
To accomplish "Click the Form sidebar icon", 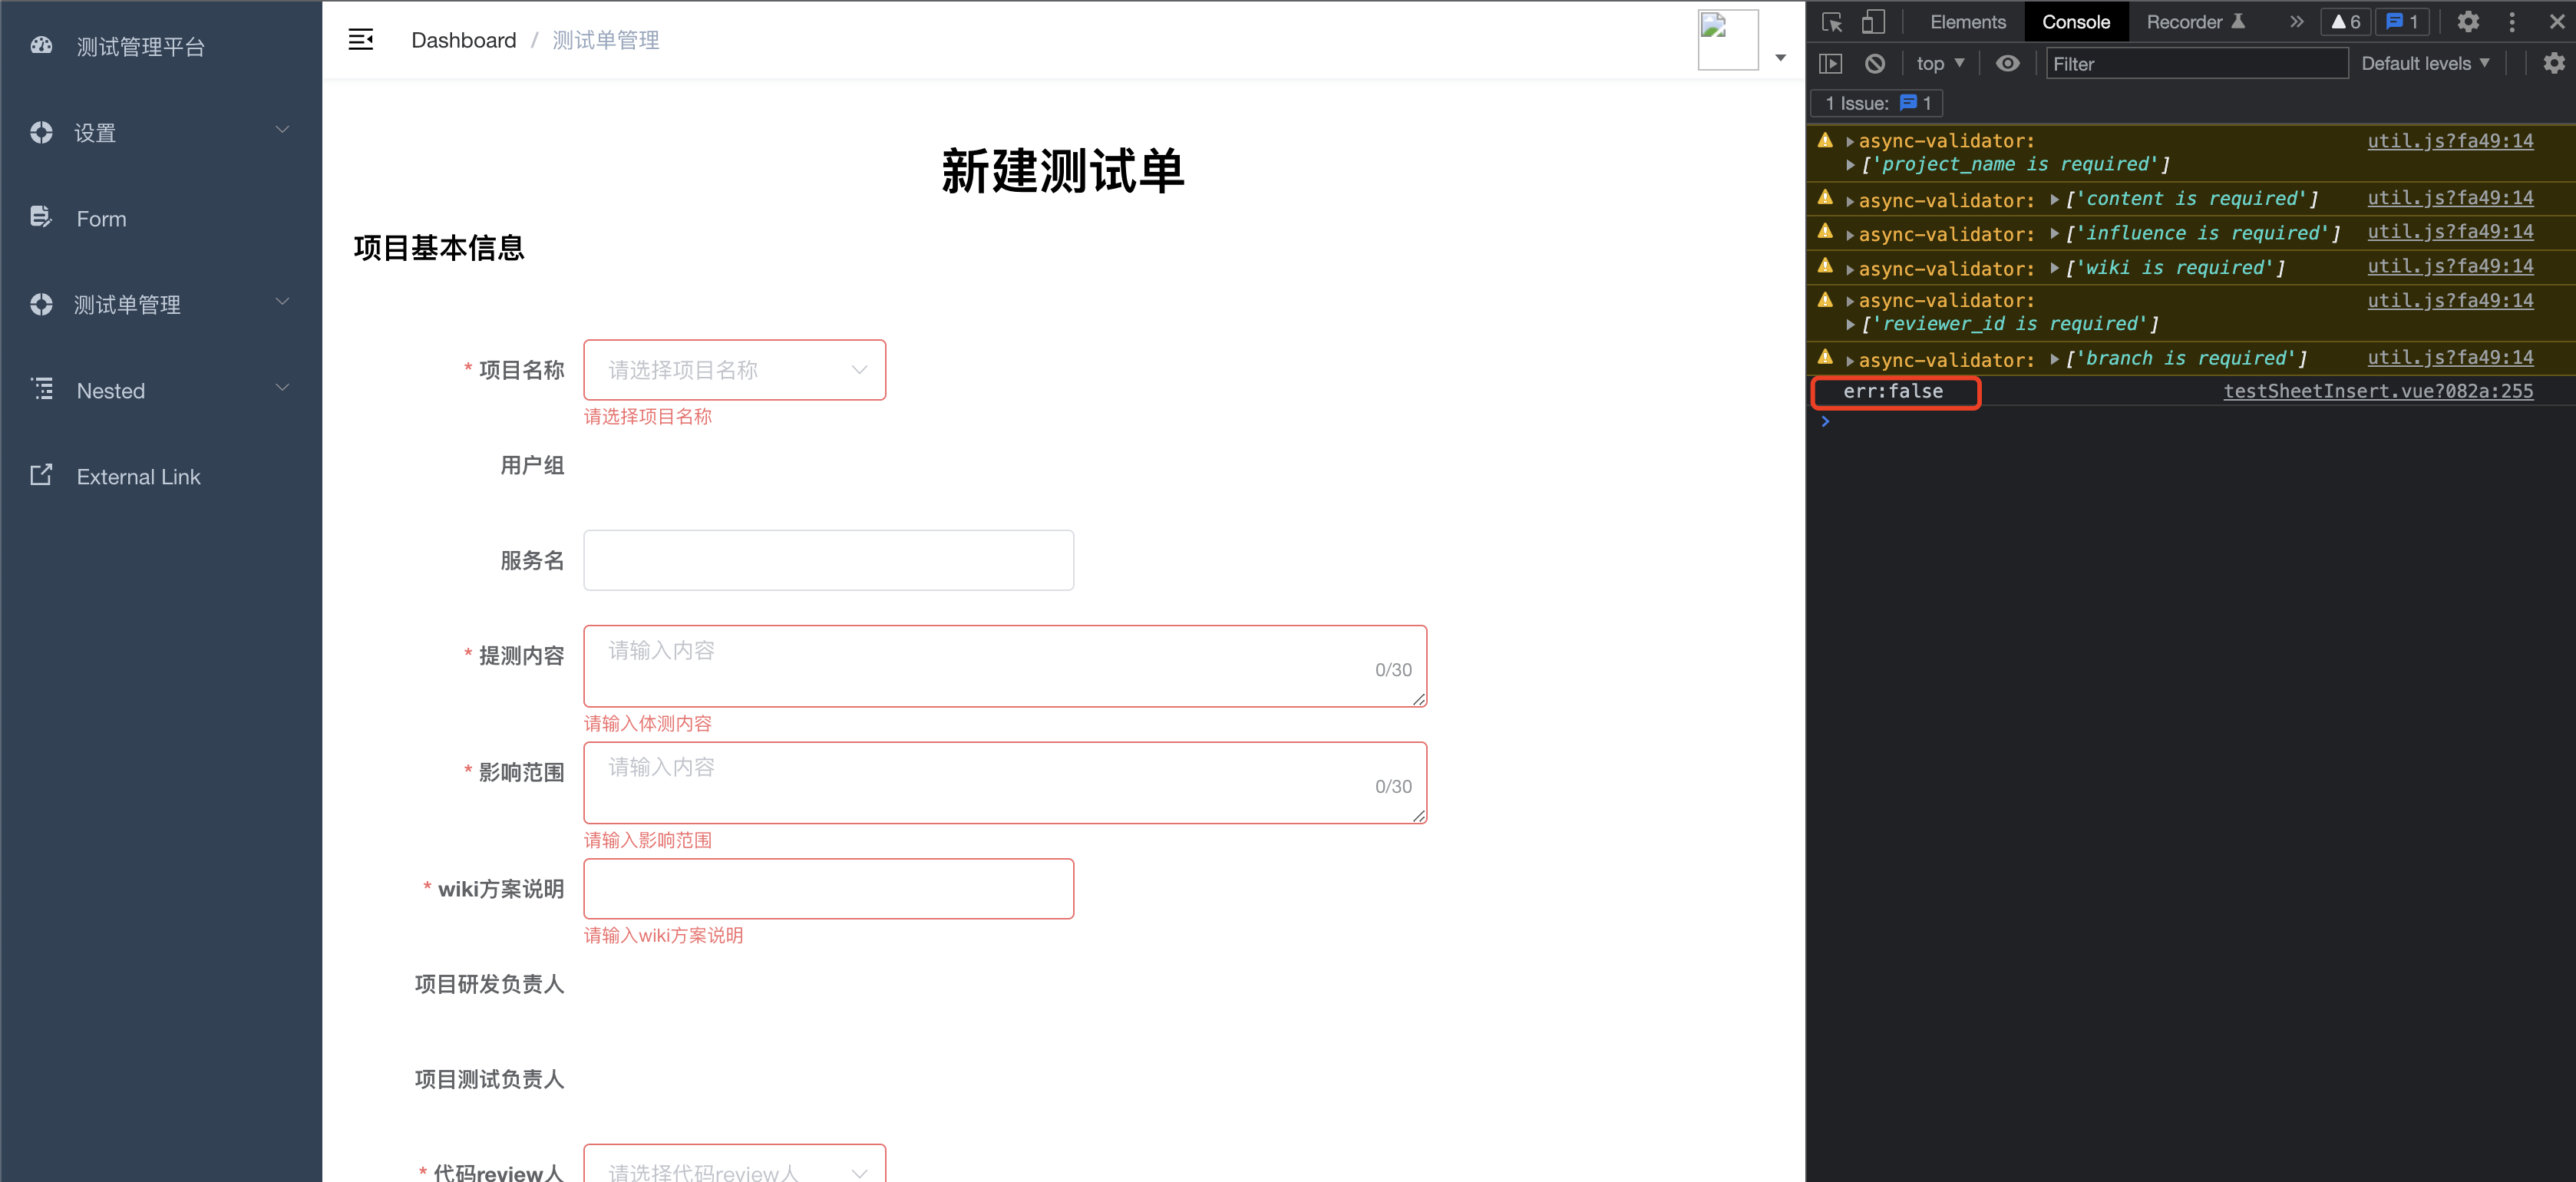I will tap(41, 216).
